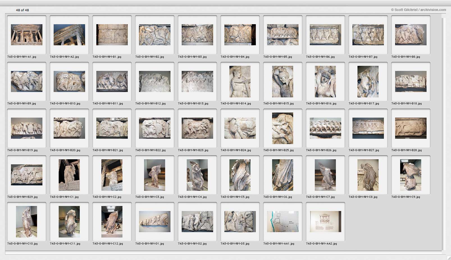Select thumbnail 7A3-G-BM-NM-B23.jpg
This screenshot has height=260, width=451.
(197, 128)
